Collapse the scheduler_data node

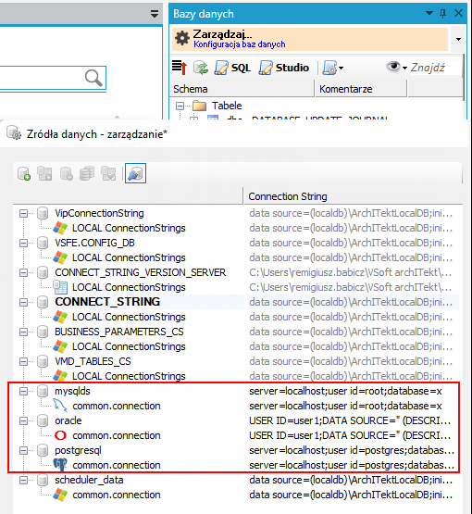tap(23, 481)
